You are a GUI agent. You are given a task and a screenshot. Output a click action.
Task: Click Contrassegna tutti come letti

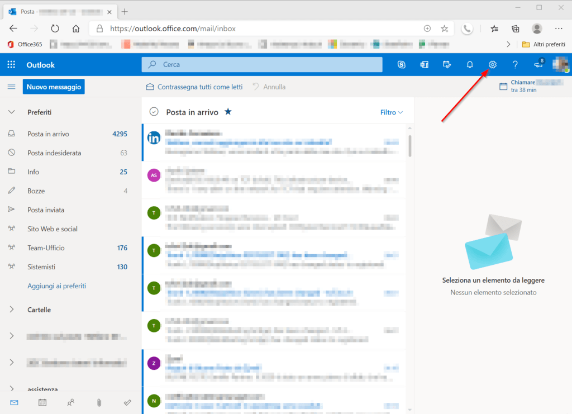point(194,87)
